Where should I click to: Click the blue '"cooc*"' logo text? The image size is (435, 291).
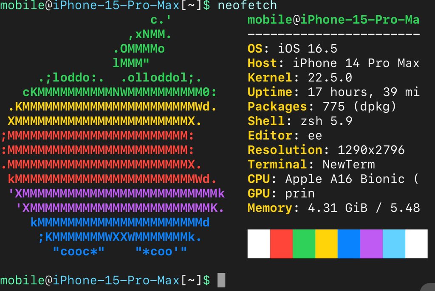coord(79,252)
